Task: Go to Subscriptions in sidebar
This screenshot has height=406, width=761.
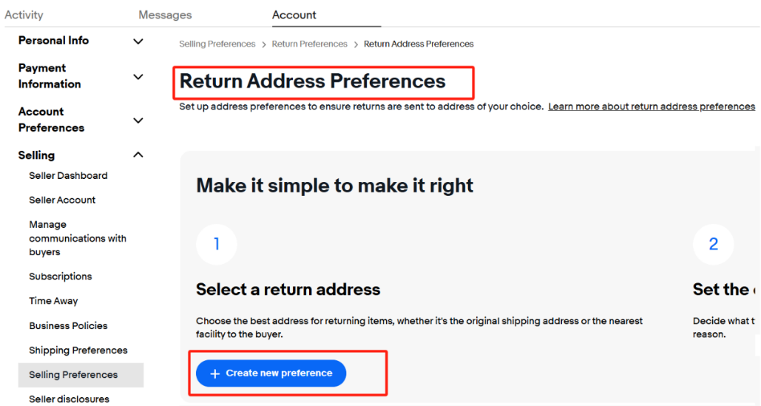Action: point(61,277)
